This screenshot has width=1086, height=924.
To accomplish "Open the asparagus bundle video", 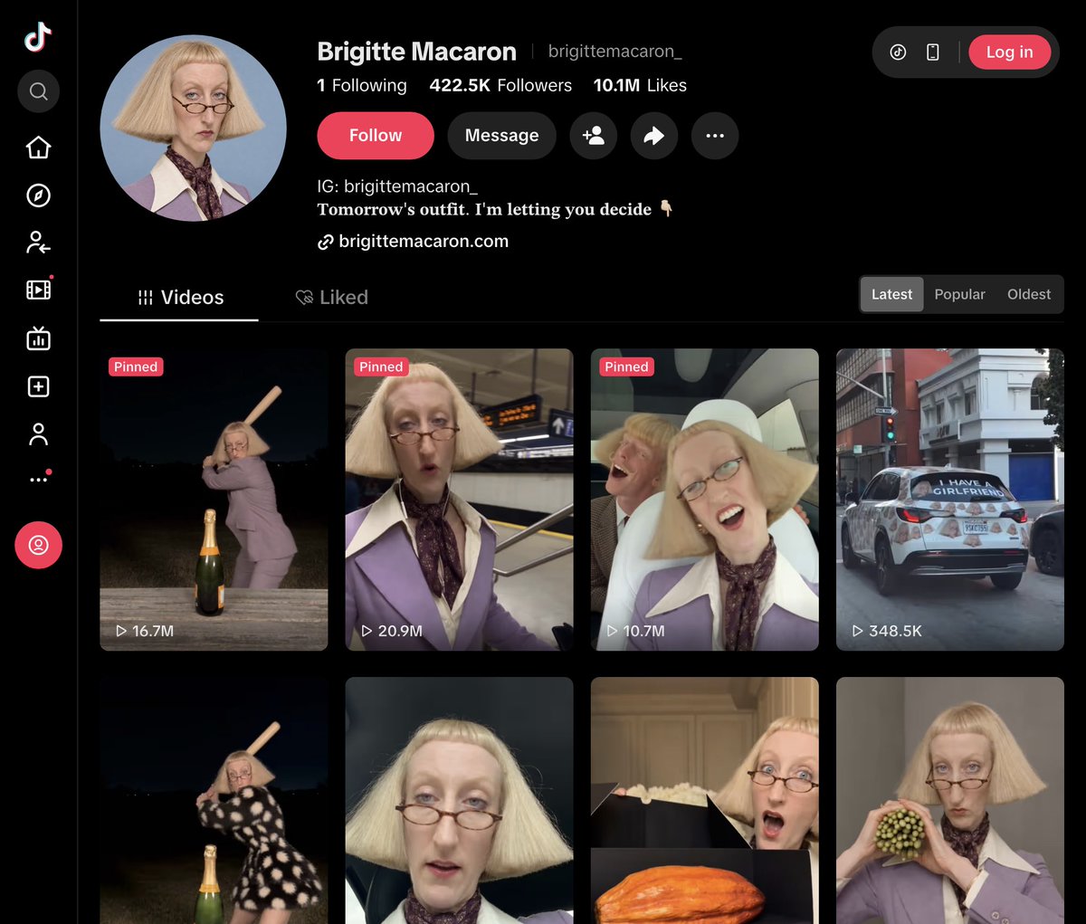I will (950, 800).
